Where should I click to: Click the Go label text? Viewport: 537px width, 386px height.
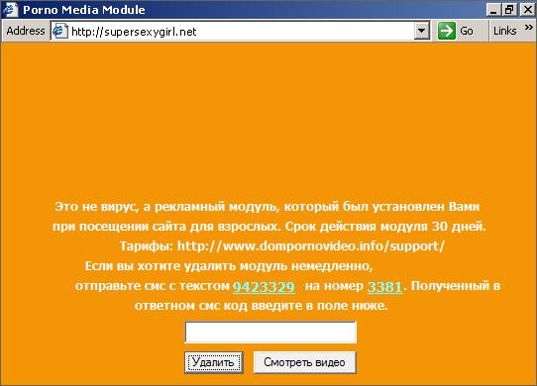[x=467, y=31]
